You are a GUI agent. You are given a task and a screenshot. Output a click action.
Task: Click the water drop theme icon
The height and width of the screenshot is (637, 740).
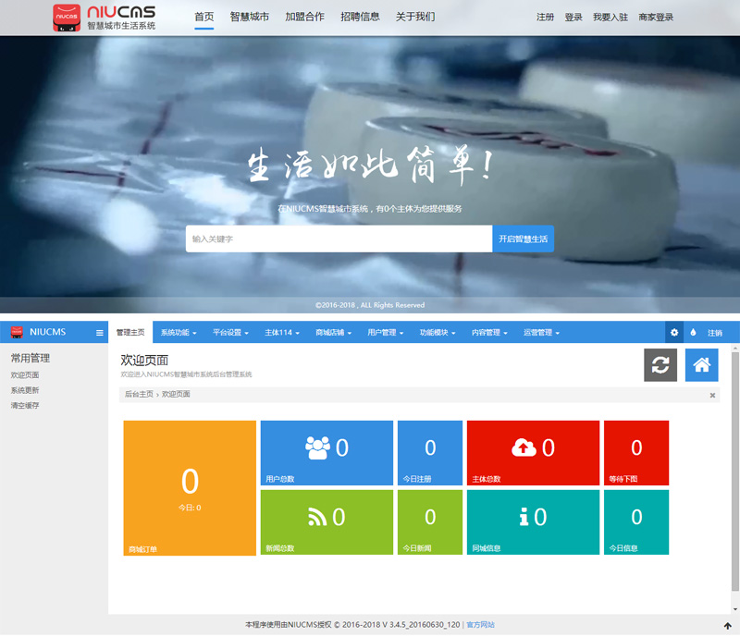pos(693,332)
